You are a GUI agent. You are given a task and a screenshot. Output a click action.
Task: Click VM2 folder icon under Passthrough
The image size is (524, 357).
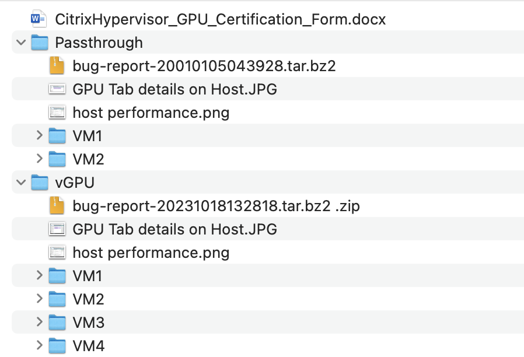[57, 159]
